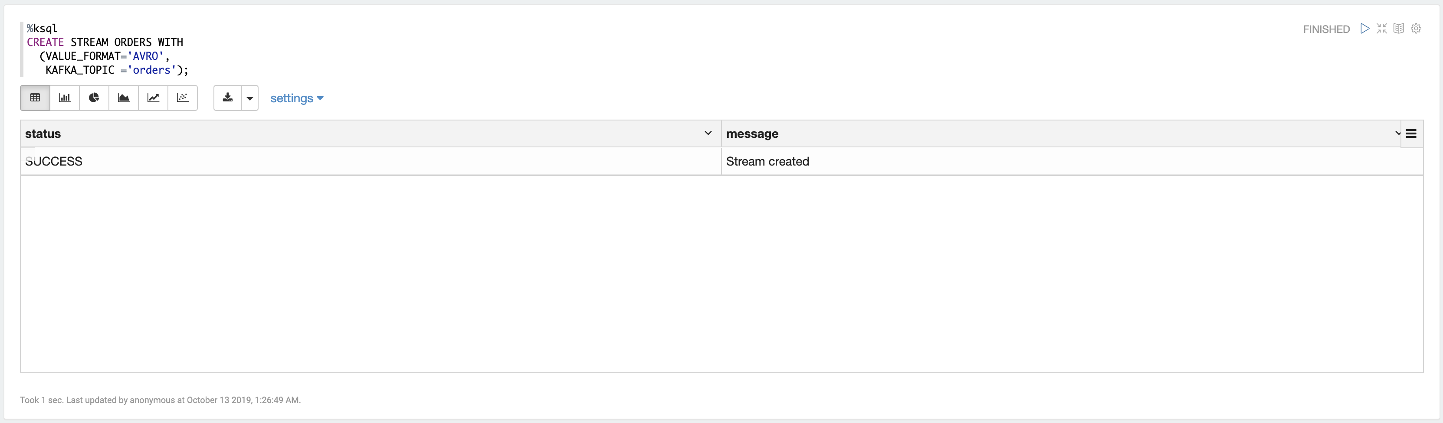Open paragraph settings gear menu
1443x423 pixels.
(1416, 29)
